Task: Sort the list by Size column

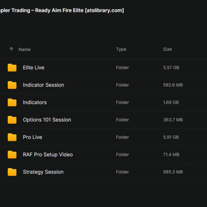Action: click(x=167, y=49)
